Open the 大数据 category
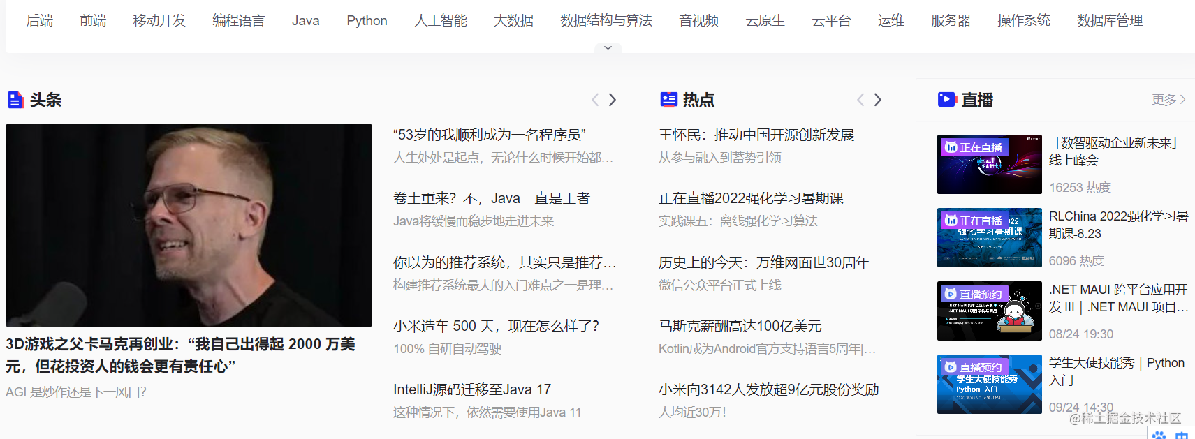The height and width of the screenshot is (439, 1195). pos(513,21)
